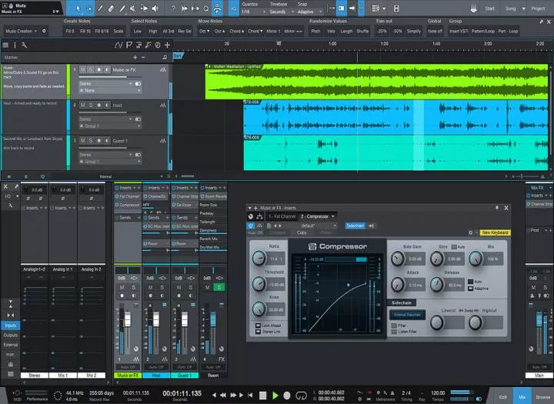Open the Music Creation macro dropdown
This screenshot has height=404, width=554.
click(21, 31)
